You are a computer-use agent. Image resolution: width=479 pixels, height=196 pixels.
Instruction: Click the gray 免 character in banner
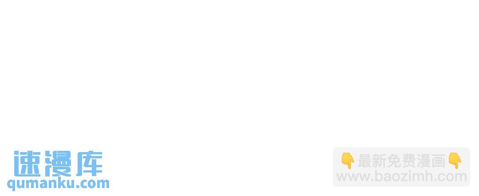tap(394, 161)
